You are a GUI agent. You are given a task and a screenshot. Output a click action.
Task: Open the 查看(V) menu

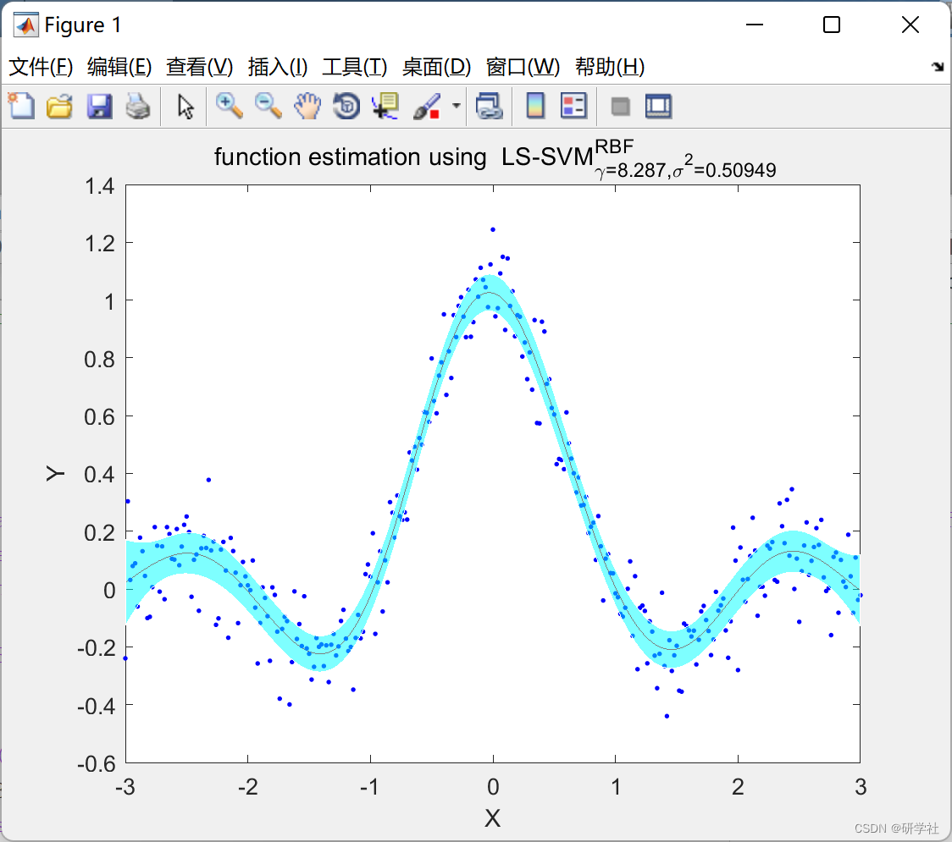[200, 67]
